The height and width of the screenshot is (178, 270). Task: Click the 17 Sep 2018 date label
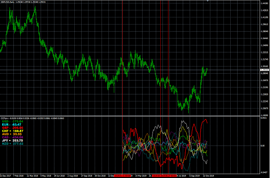pyautogui.click(x=86, y=176)
